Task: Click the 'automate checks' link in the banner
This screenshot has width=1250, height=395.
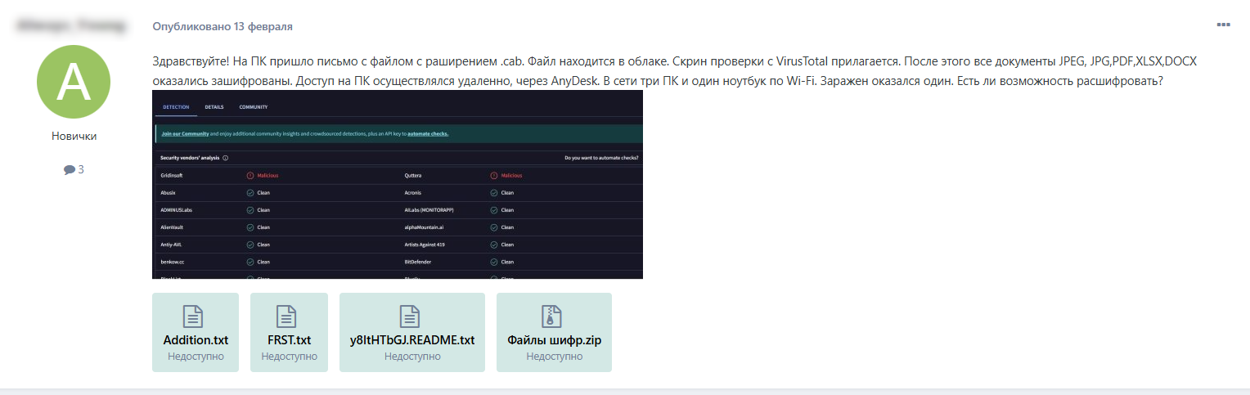Action: 427,133
